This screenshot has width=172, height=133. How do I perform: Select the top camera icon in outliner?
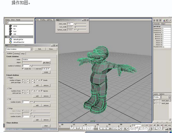pyautogui.click(x=11, y=29)
